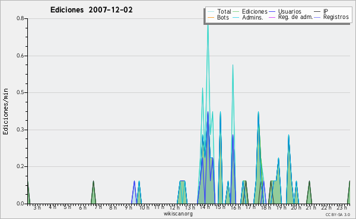Click the 0.6 y-axis value

20,56
